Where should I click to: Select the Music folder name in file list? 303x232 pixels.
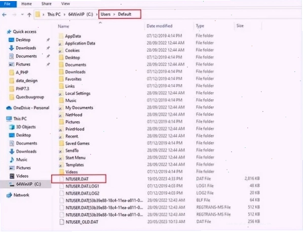71,100
